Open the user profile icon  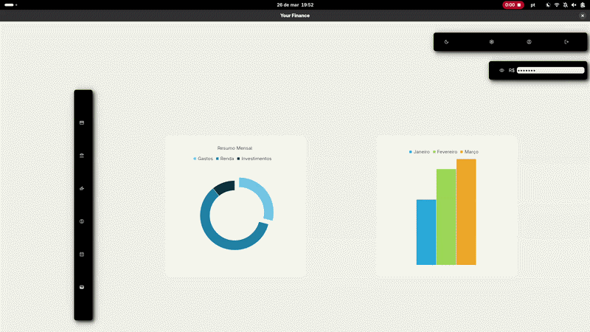[x=529, y=42]
